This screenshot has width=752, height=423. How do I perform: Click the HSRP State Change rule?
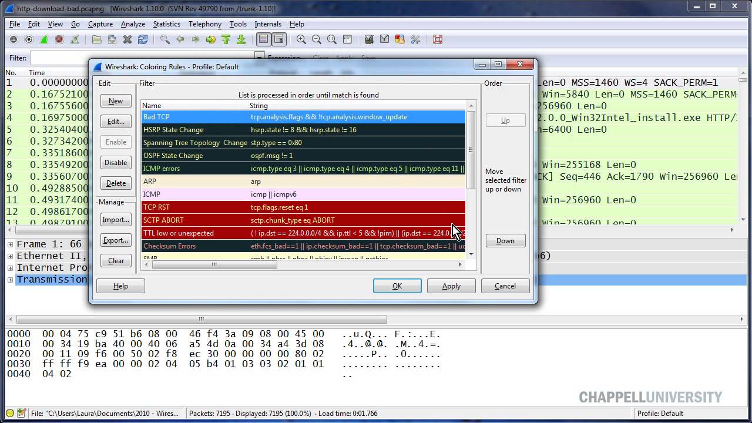pyautogui.click(x=303, y=130)
